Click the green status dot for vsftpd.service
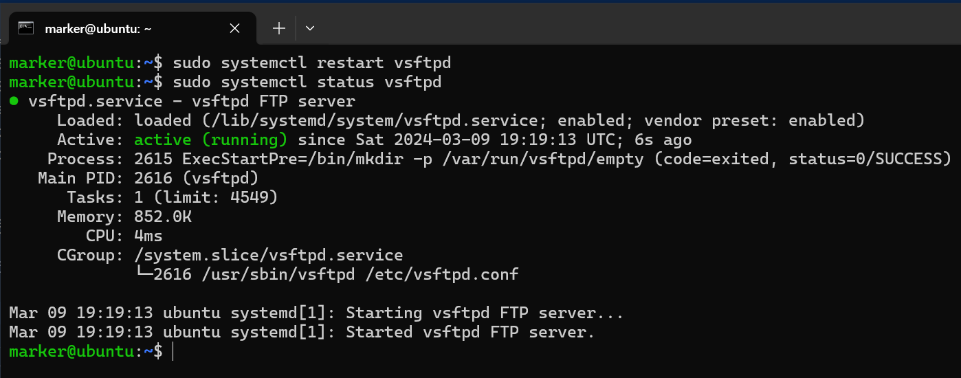This screenshot has width=961, height=378. tap(14, 102)
